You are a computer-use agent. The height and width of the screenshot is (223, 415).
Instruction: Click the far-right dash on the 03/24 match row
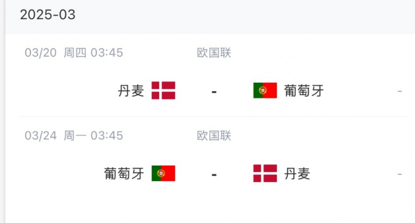(400, 174)
